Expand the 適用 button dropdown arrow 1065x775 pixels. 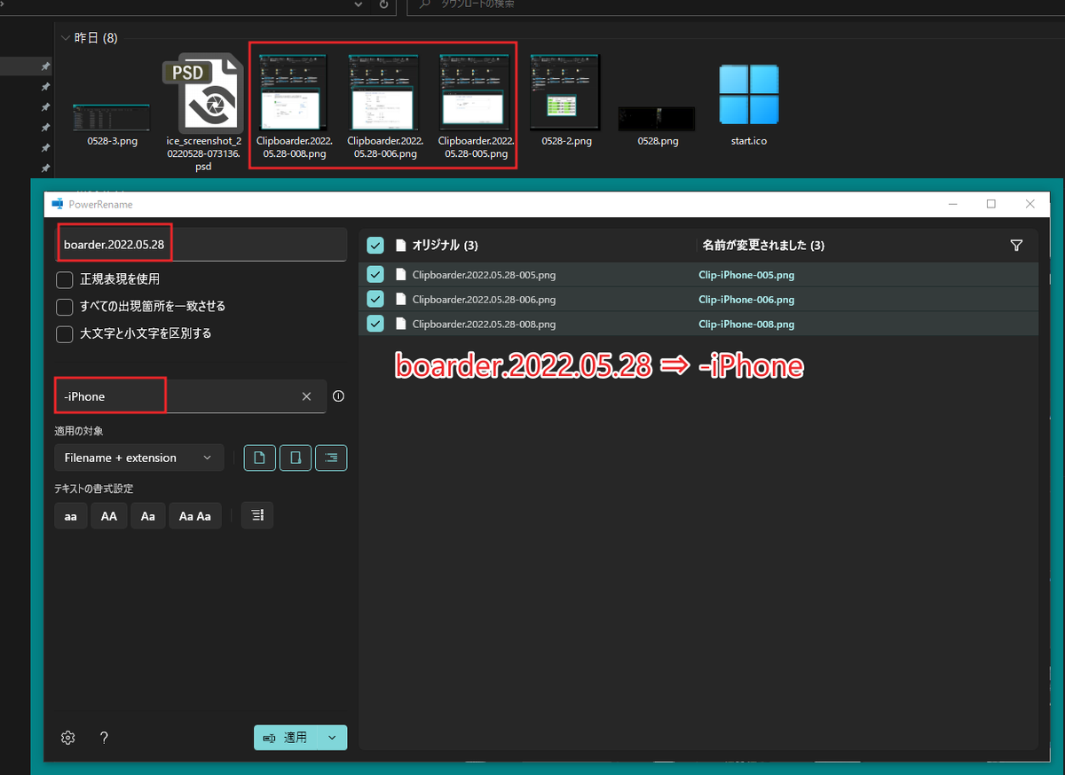(333, 738)
